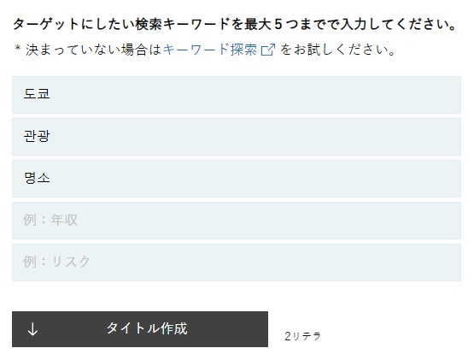Select the empty field with placeholder 例：年収

click(237, 221)
